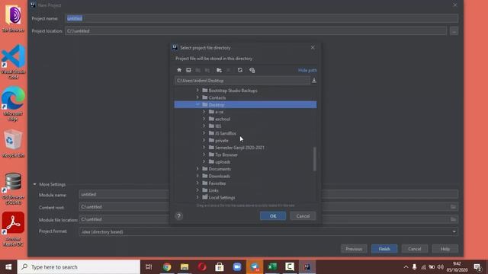This screenshot has height=274, width=488.
Task: Expand the private folder
Action: pyautogui.click(x=204, y=140)
